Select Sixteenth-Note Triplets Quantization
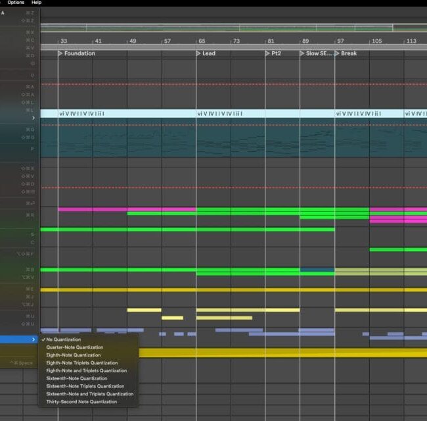The height and width of the screenshot is (421, 427). point(85,386)
